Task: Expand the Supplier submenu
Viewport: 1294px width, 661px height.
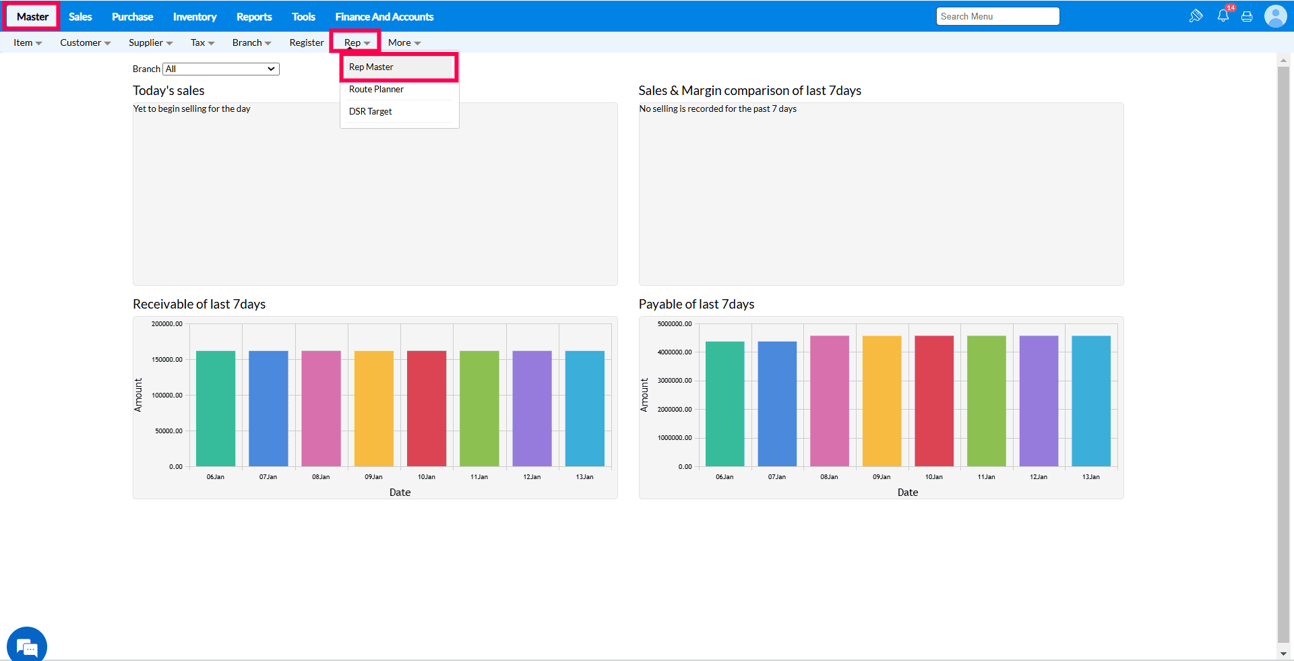Action: click(151, 42)
